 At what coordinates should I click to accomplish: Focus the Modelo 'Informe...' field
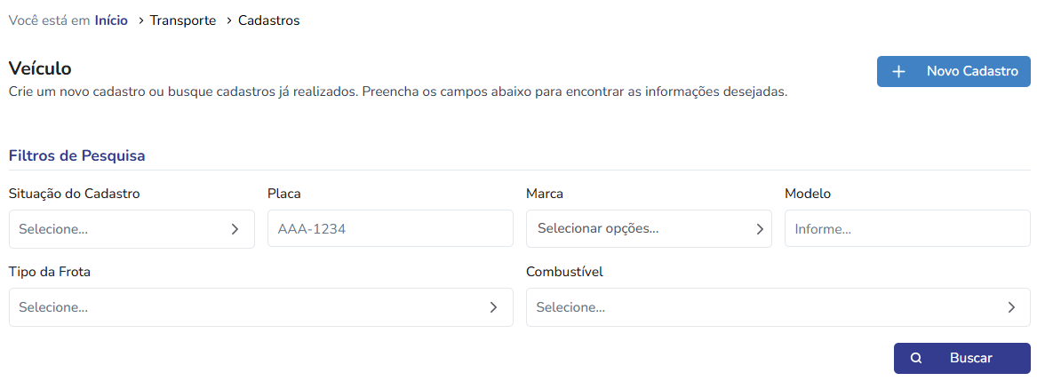point(907,229)
